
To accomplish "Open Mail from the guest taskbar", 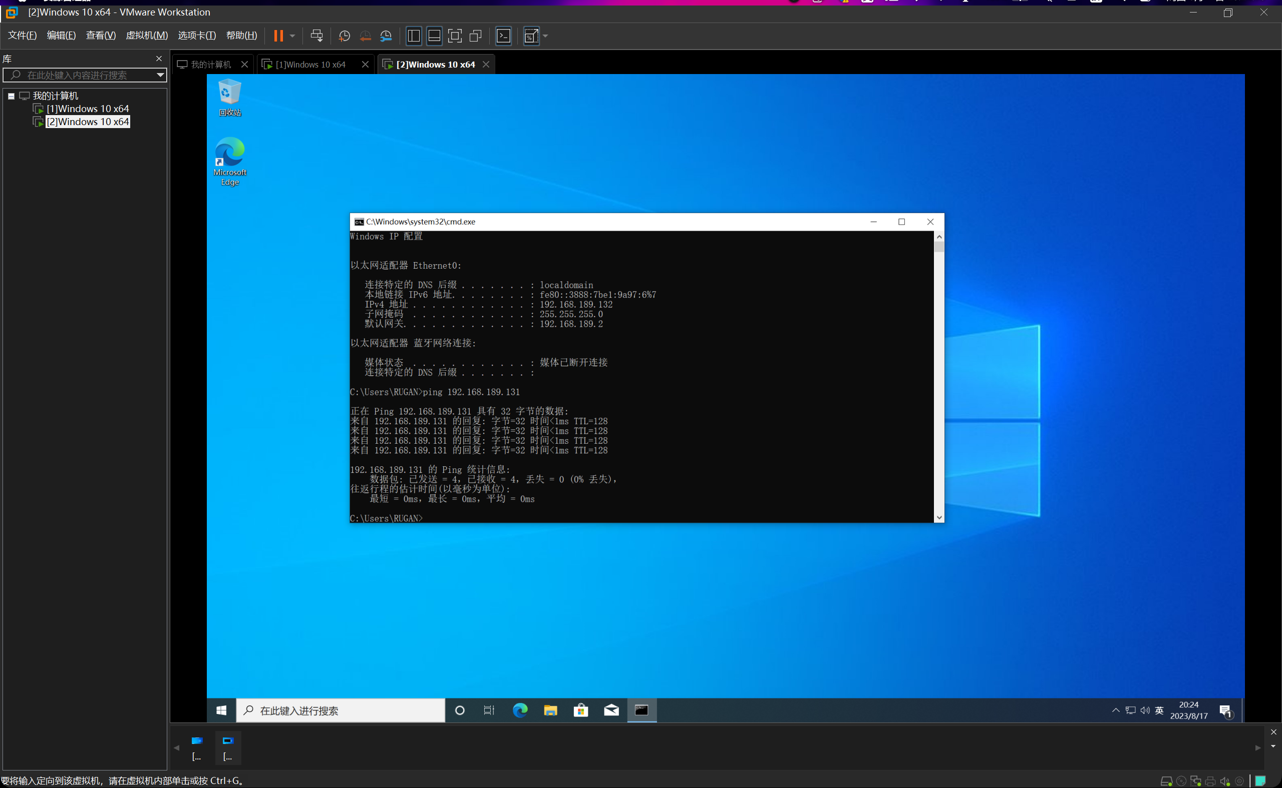I will [611, 710].
